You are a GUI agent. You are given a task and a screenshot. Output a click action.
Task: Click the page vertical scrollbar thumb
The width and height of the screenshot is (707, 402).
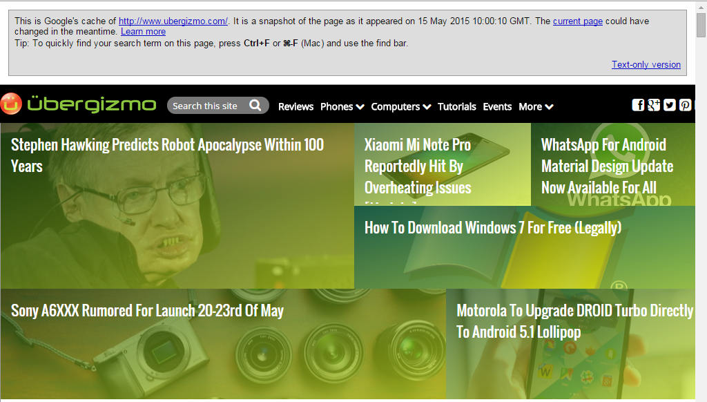(x=701, y=25)
